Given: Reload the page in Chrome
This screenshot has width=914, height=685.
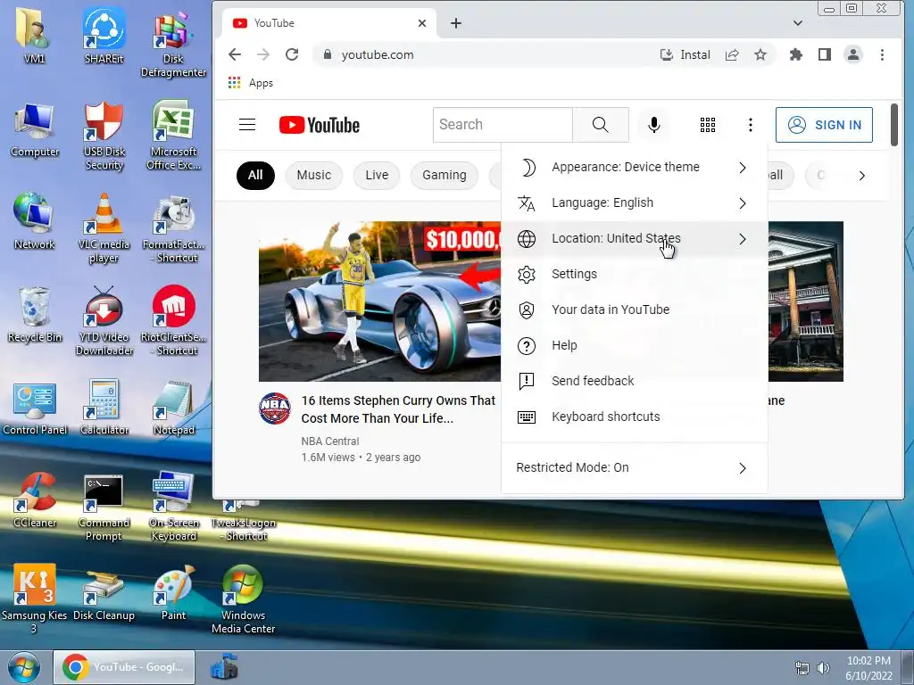Looking at the screenshot, I should [x=292, y=54].
